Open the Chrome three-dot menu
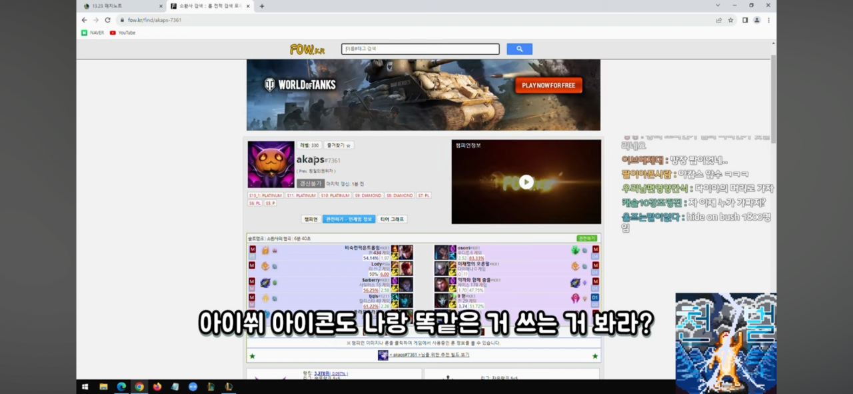Image resolution: width=853 pixels, height=394 pixels. point(768,20)
